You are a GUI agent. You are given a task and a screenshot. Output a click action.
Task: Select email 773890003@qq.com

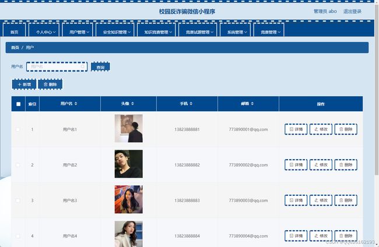click(x=248, y=200)
